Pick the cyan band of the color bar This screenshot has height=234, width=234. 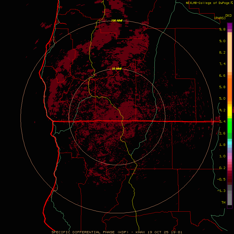tap(230, 143)
